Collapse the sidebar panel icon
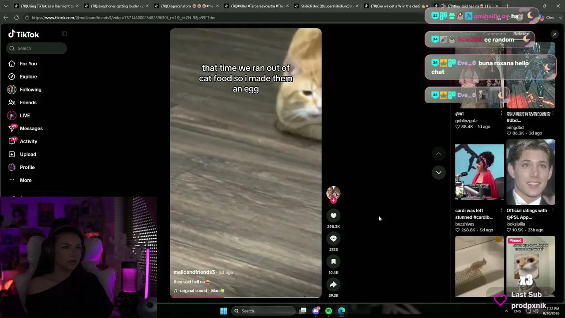This screenshot has height=318, width=565. point(64,34)
